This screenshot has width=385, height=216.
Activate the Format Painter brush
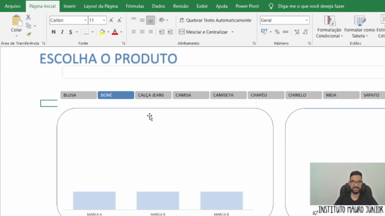tap(29, 34)
